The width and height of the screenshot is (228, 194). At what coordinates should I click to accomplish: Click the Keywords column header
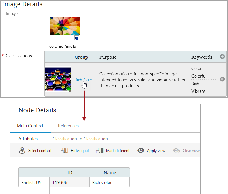point(202,57)
